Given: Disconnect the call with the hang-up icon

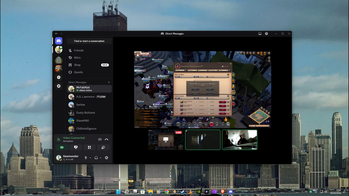Looking at the screenshot, I should tap(107, 139).
